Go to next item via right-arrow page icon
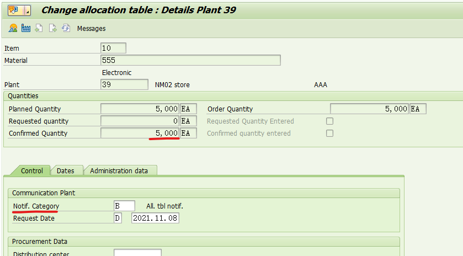The height and width of the screenshot is (256, 463). 52,28
